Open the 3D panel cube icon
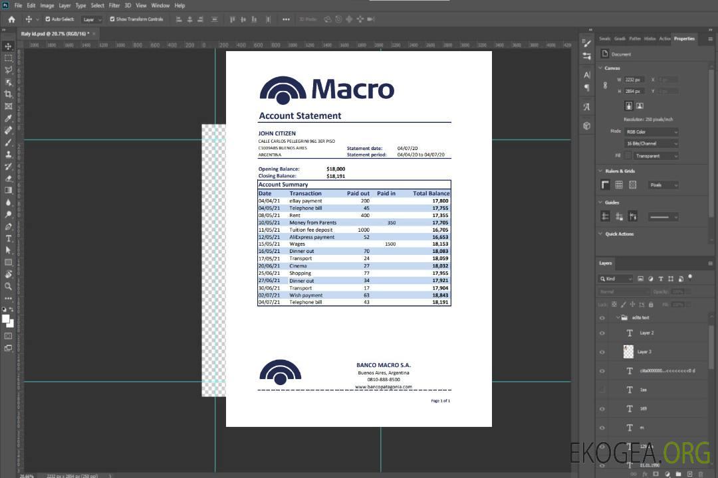 coord(586,125)
